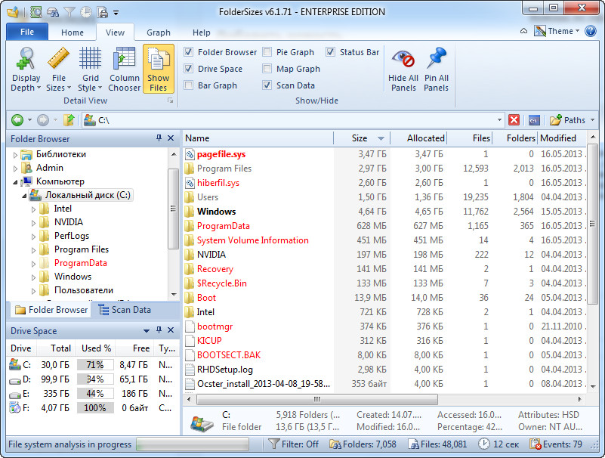
Task: Click Events: 79 status bar icon
Action: point(536,444)
